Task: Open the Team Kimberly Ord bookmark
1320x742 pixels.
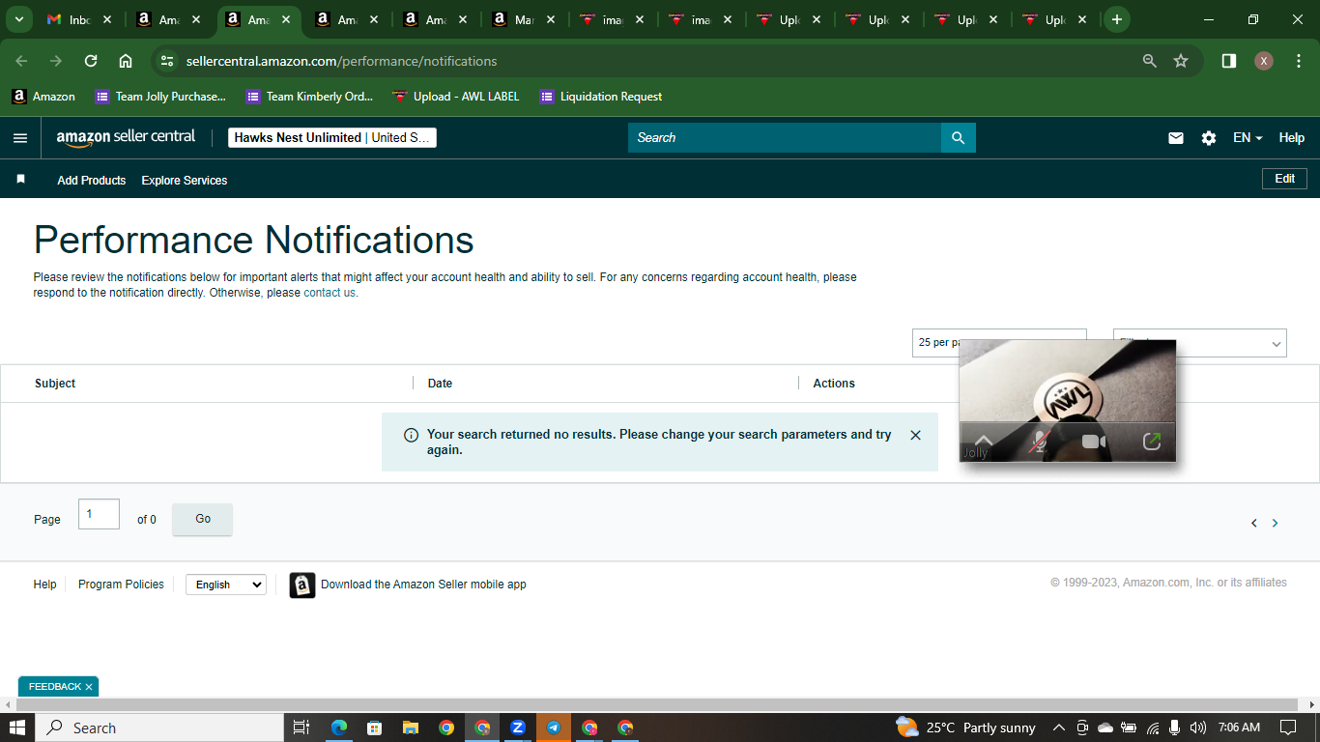Action: tap(309, 97)
